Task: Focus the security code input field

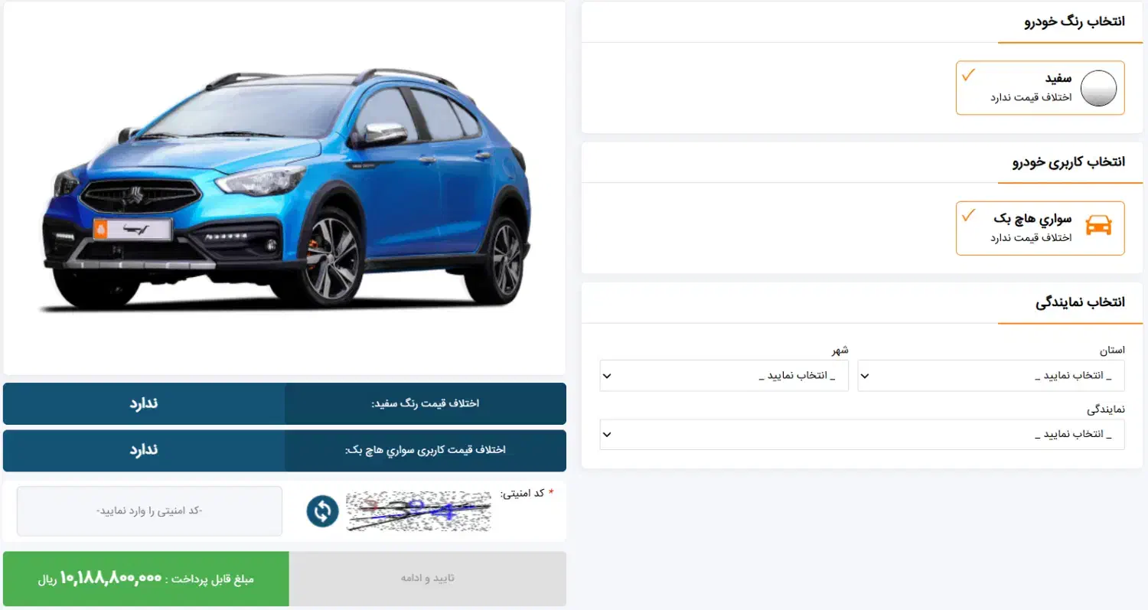Action: click(x=149, y=511)
